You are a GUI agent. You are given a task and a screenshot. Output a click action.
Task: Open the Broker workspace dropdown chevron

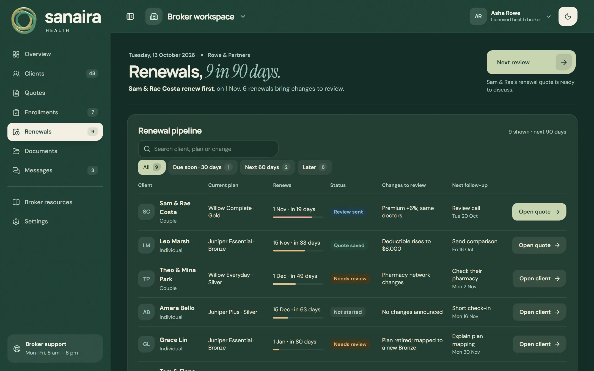[243, 16]
